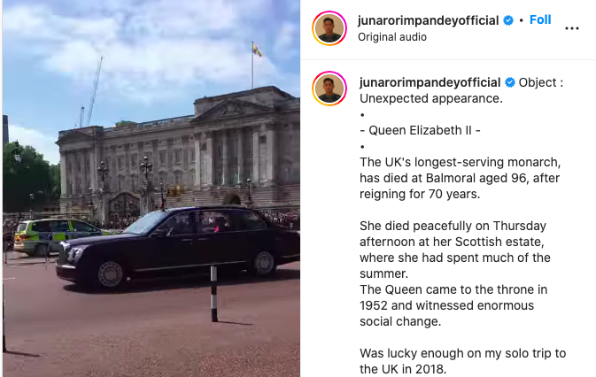The image size is (596, 377).
Task: Open junarorimpandeyofficial username in the caption
Action: (430, 82)
